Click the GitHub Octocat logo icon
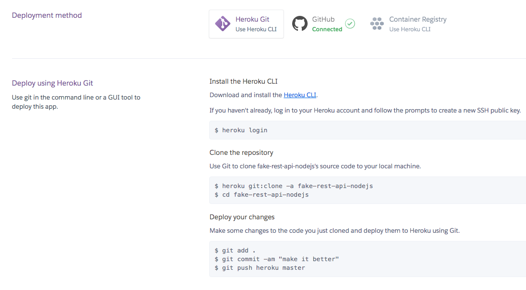526x290 pixels. click(299, 24)
